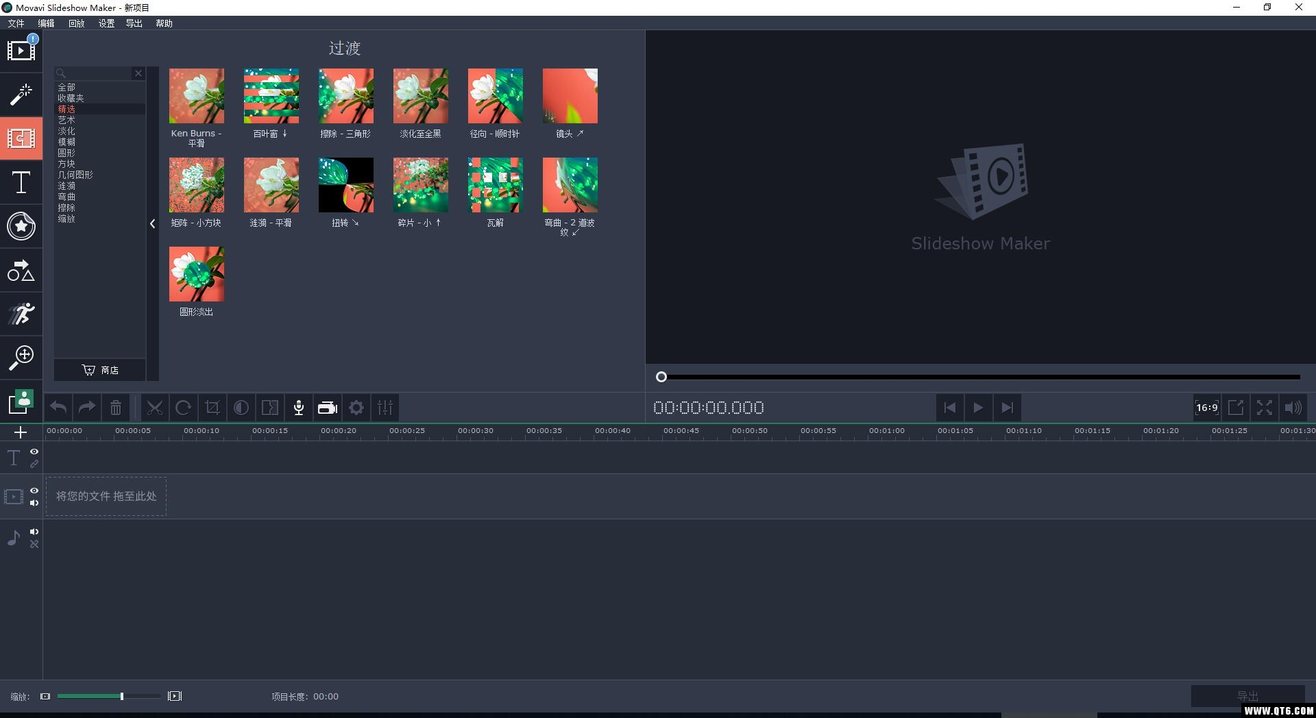This screenshot has height=718, width=1316.
Task: Click the 导出 export button
Action: coord(1247,695)
